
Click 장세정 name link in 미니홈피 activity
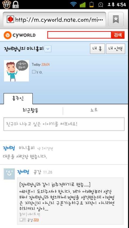(9, 148)
